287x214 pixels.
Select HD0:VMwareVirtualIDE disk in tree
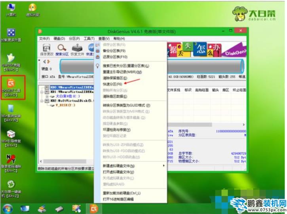coord(72,87)
